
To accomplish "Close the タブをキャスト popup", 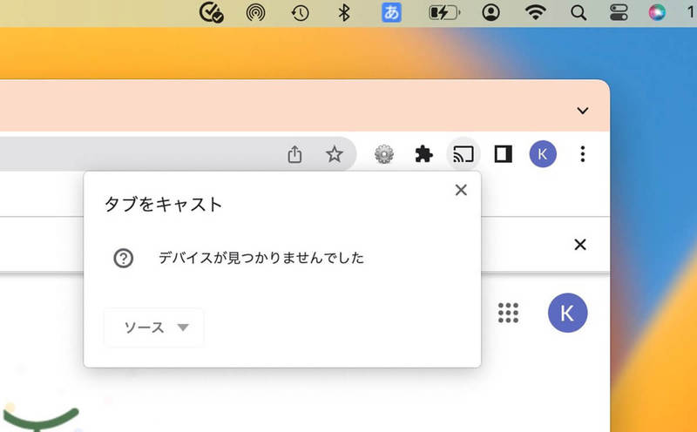I will [x=461, y=190].
